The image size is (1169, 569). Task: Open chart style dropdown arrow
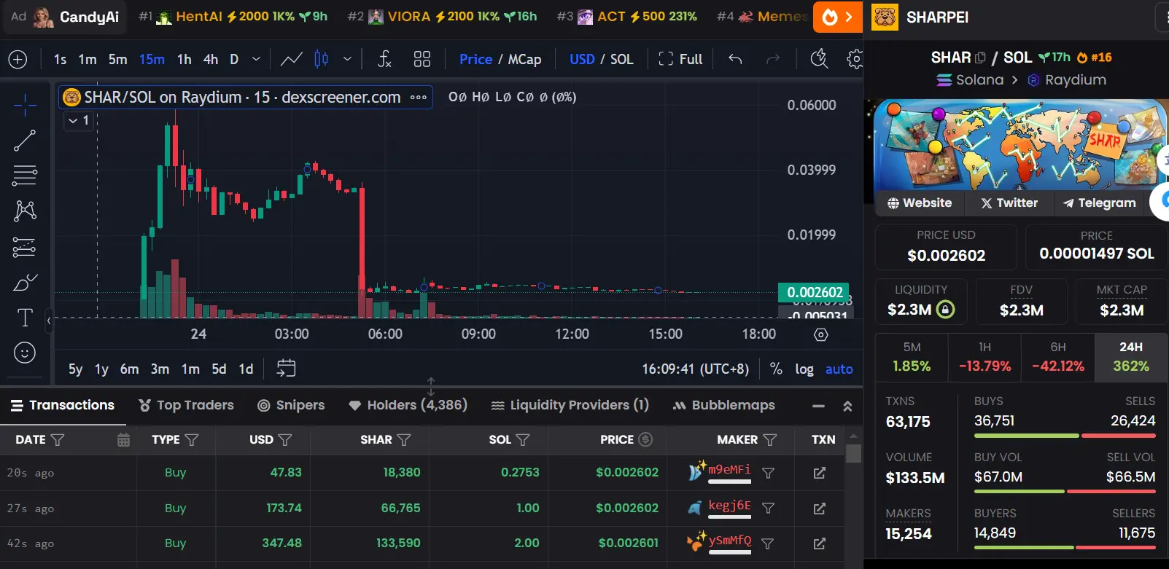(347, 59)
